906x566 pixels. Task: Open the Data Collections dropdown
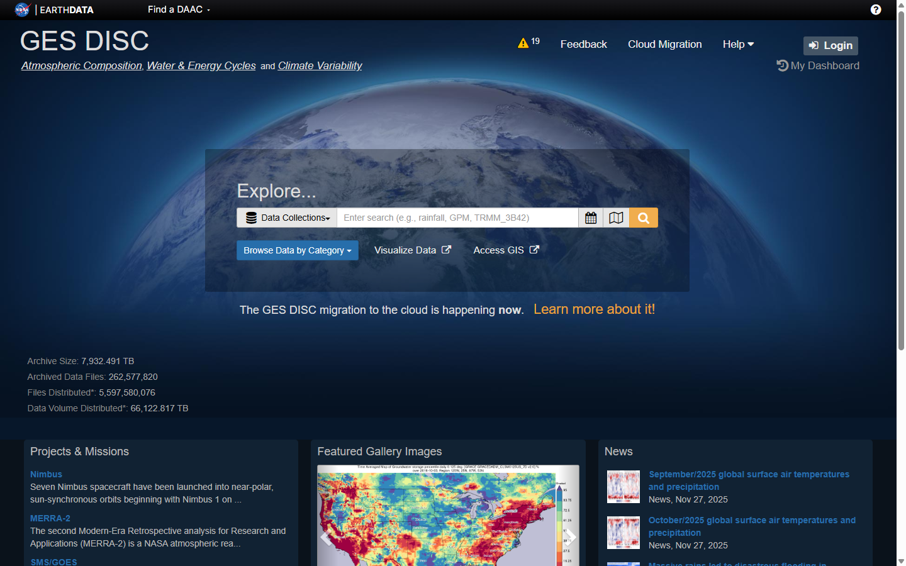pyautogui.click(x=287, y=218)
